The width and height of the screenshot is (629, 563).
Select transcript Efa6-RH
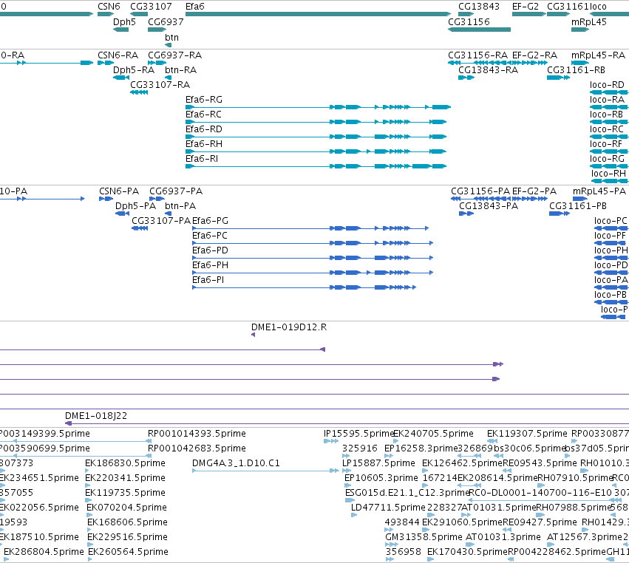(x=204, y=144)
